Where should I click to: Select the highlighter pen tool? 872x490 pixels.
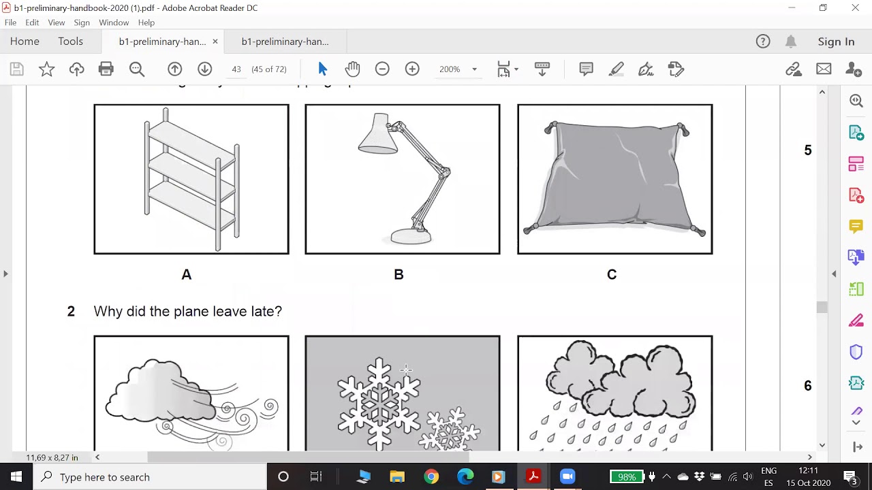point(616,69)
